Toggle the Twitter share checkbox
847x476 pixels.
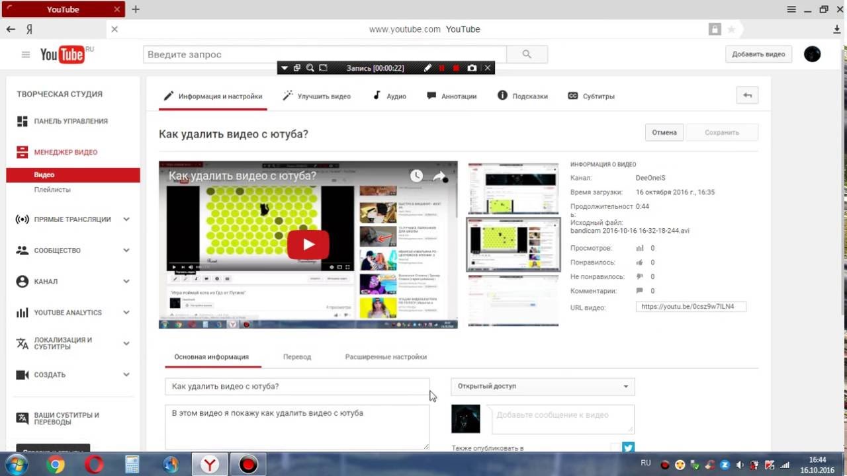pos(615,448)
